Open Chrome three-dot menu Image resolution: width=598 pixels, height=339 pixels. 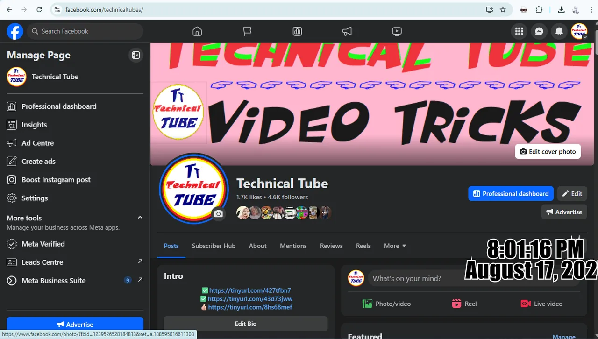click(x=591, y=9)
